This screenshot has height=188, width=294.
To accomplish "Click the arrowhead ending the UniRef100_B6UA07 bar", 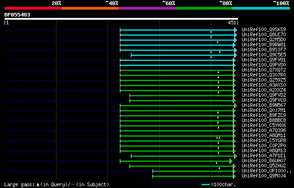I will [x=231, y=161].
